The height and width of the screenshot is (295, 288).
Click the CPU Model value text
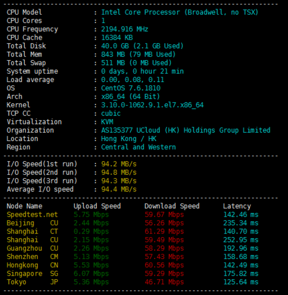coord(179,12)
